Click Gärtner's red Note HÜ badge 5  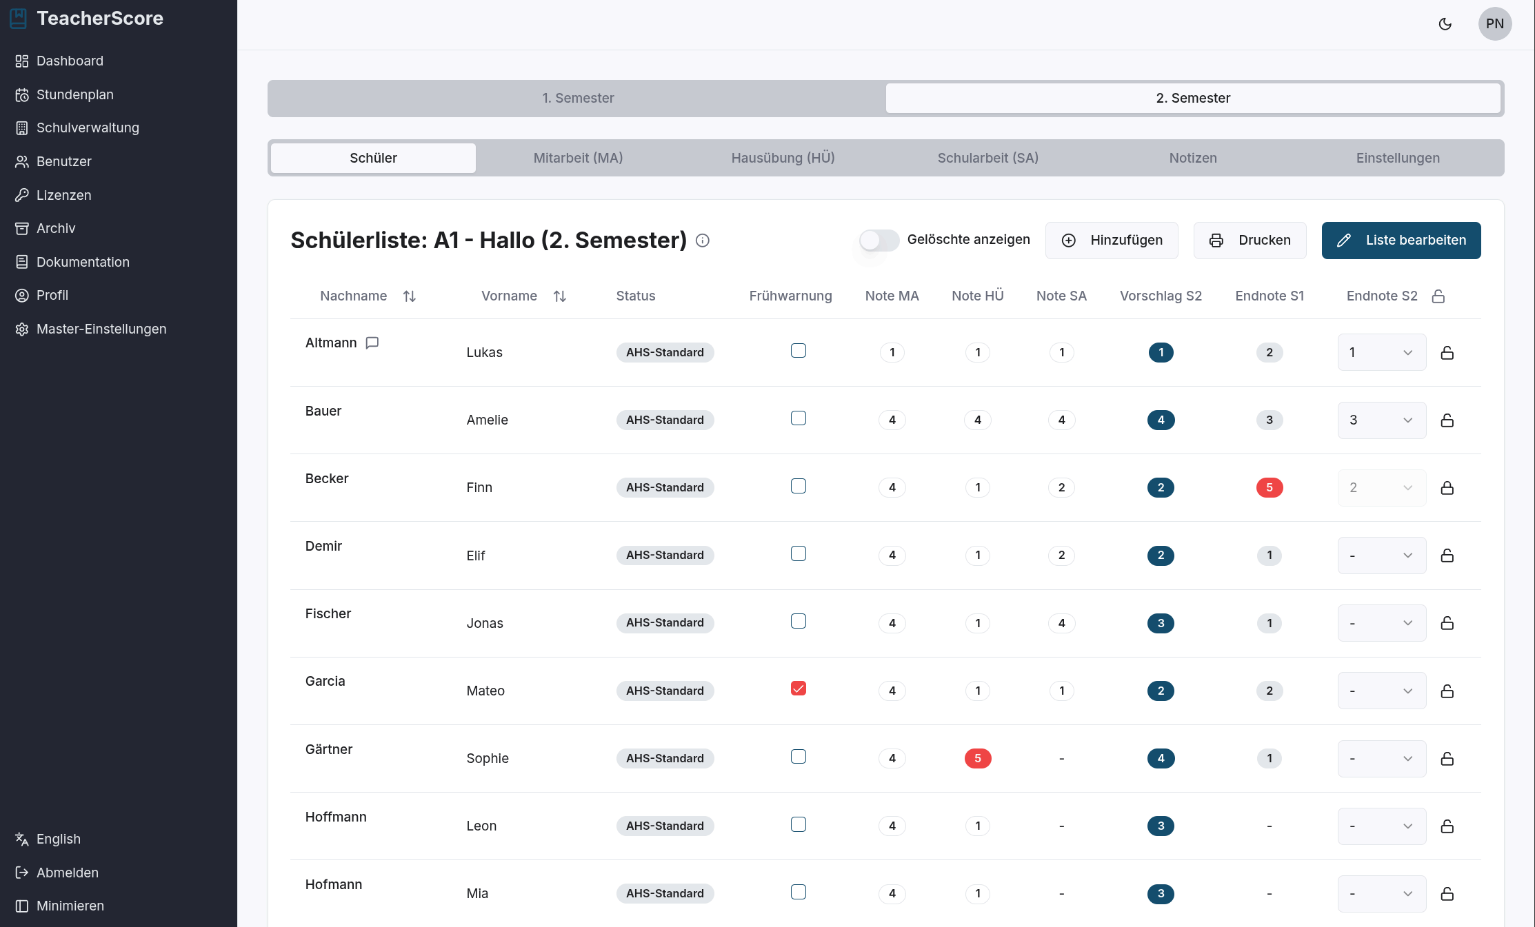[978, 759]
